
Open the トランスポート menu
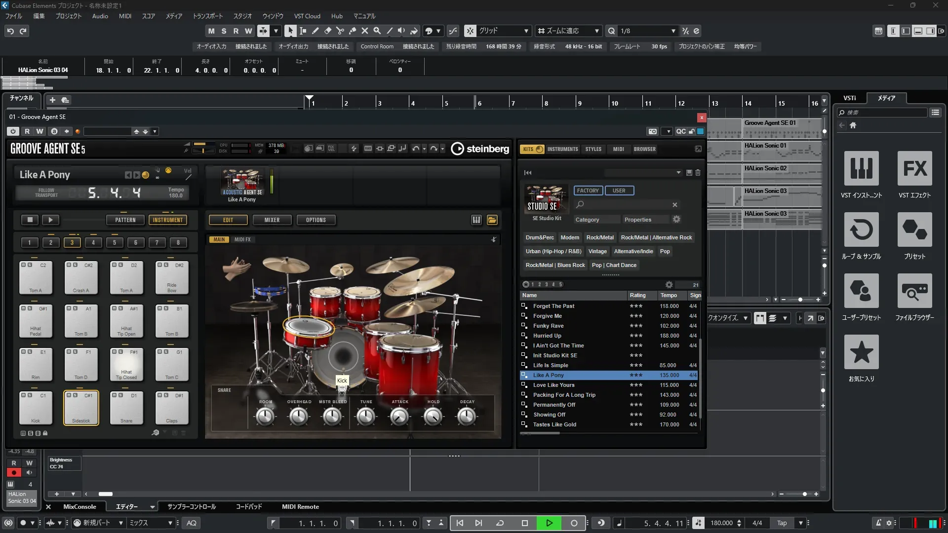[207, 16]
